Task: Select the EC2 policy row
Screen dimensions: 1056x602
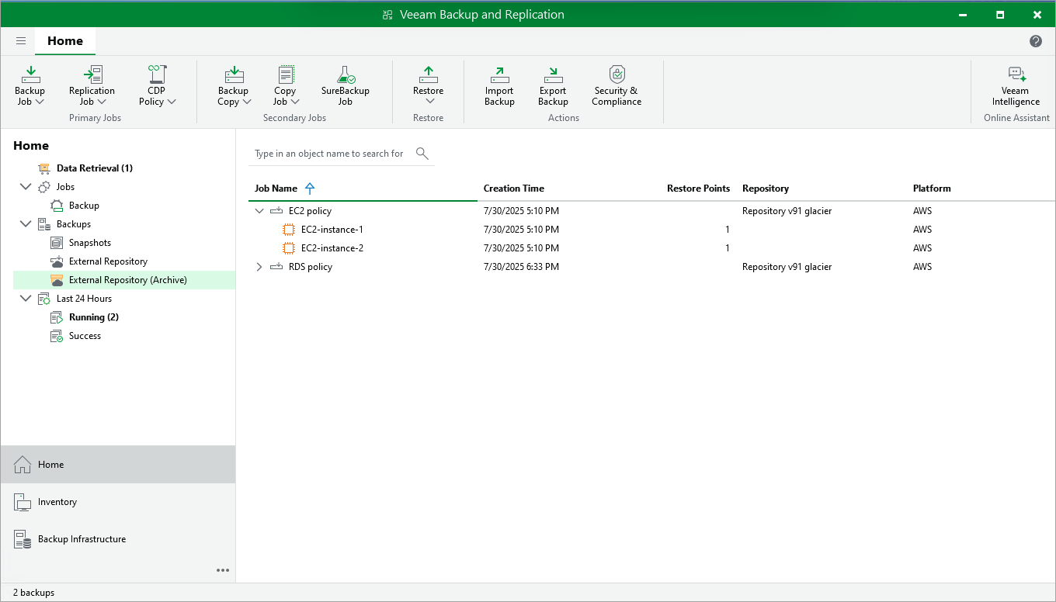Action: click(x=651, y=211)
